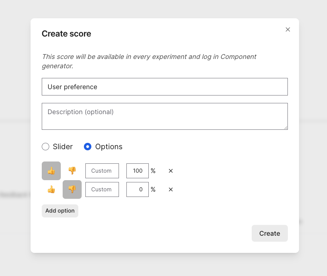
Task: Select the thumbs-down emoji for the first option
Action: tap(72, 170)
